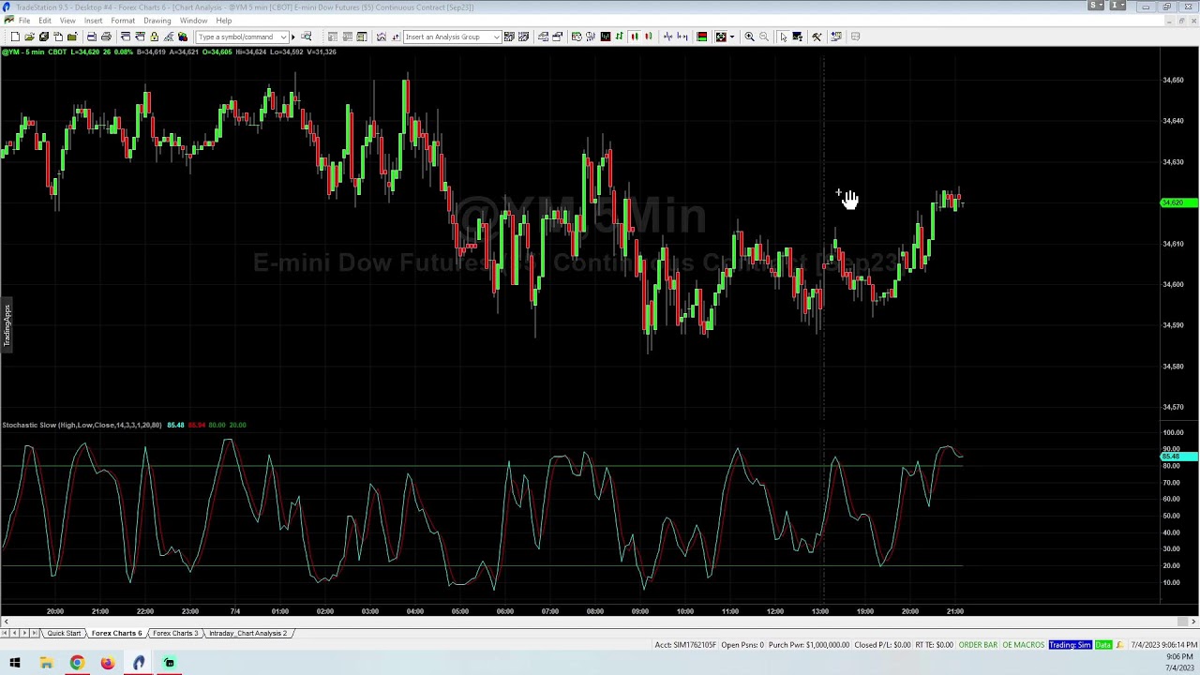The height and width of the screenshot is (675, 1200).
Task: Open Firefox from the taskbar
Action: 108,663
